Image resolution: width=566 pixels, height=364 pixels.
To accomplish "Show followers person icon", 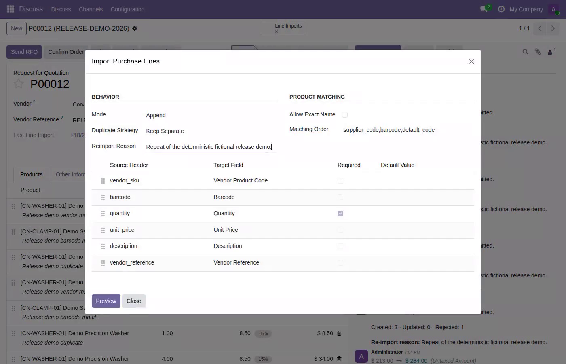I will [x=551, y=52].
